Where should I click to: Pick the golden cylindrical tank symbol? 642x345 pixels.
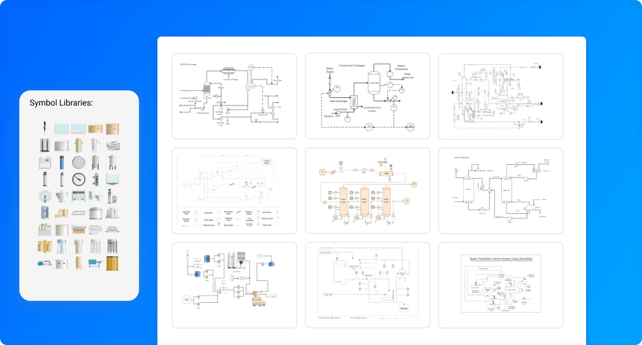pyautogui.click(x=113, y=263)
